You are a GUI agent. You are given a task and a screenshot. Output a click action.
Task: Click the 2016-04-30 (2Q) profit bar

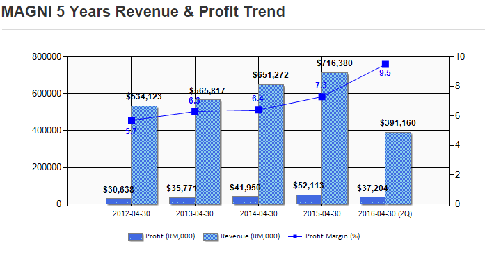point(372,201)
